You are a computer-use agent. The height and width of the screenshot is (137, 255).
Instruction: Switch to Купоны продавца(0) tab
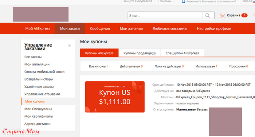coord(140,53)
